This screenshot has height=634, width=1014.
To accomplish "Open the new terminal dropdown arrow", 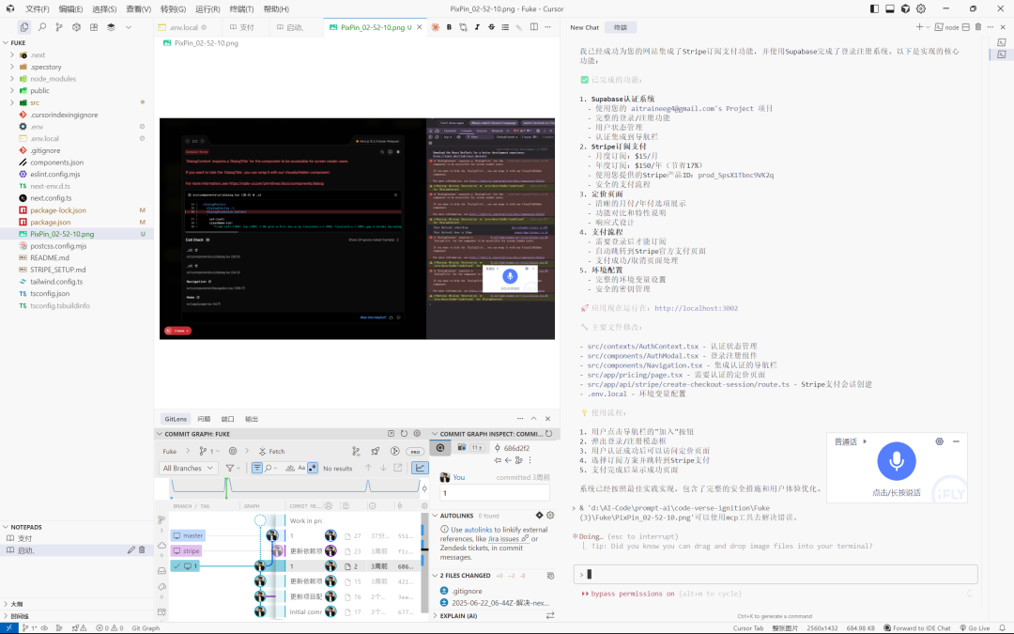I will [x=928, y=27].
